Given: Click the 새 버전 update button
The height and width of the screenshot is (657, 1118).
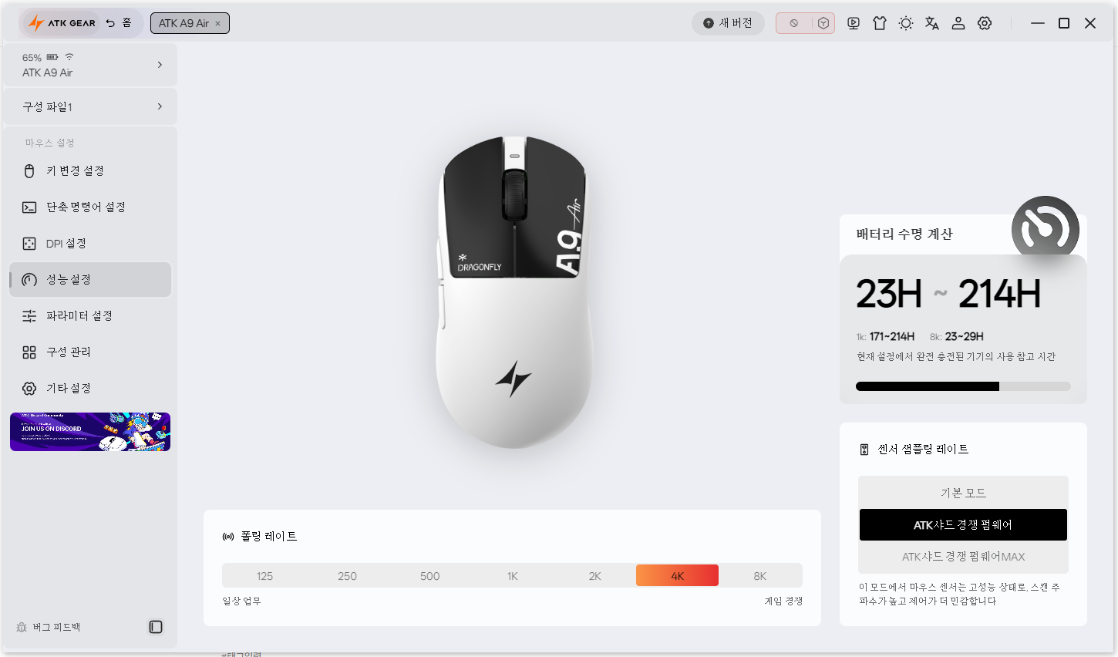Looking at the screenshot, I should [x=728, y=23].
